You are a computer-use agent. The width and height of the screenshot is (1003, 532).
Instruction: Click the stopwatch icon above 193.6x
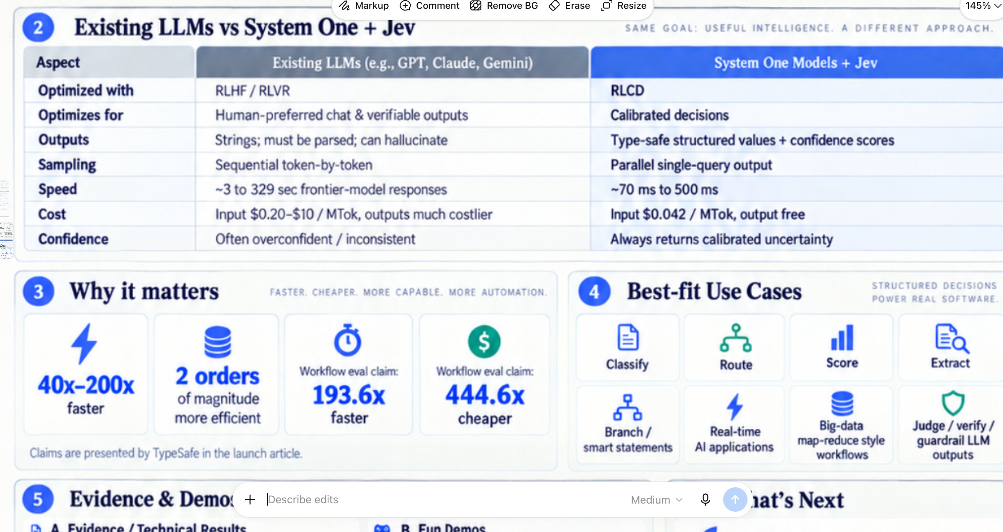point(348,340)
